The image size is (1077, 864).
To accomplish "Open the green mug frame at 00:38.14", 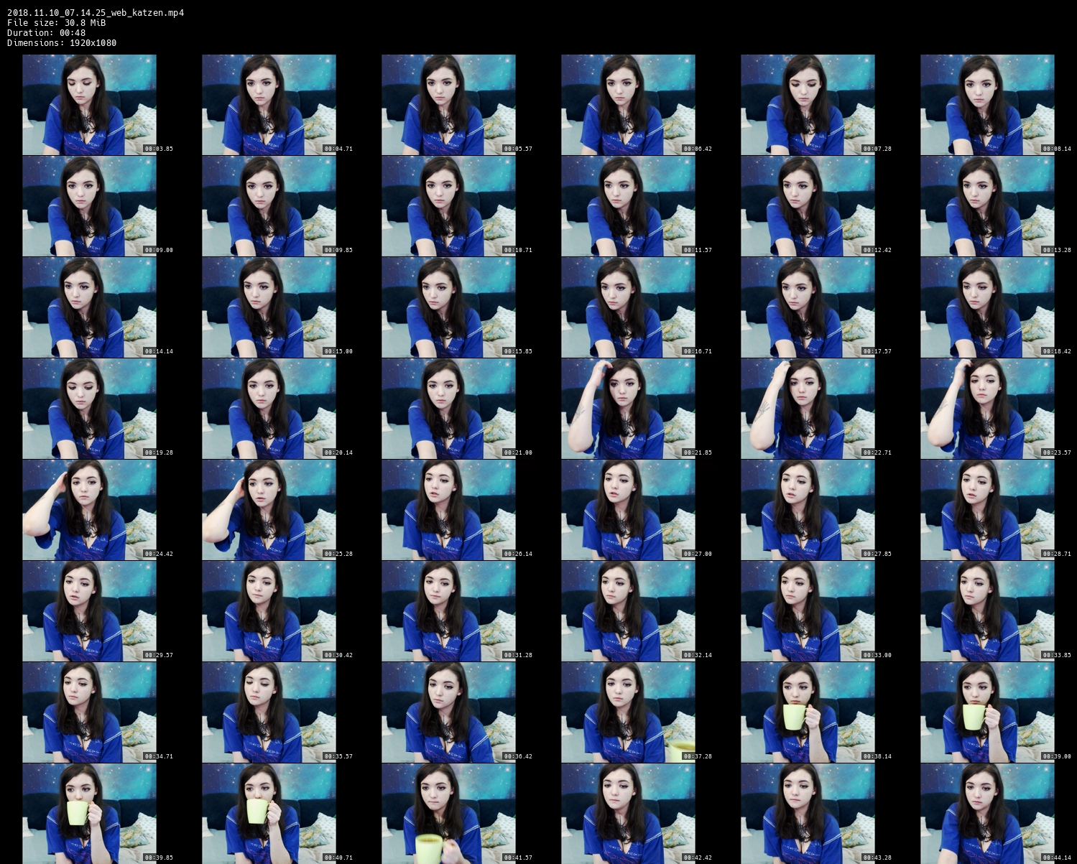I will [x=808, y=712].
